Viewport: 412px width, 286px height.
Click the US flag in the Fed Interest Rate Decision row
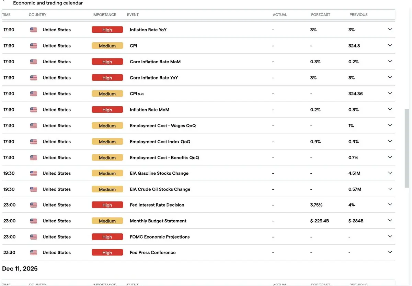pyautogui.click(x=34, y=205)
